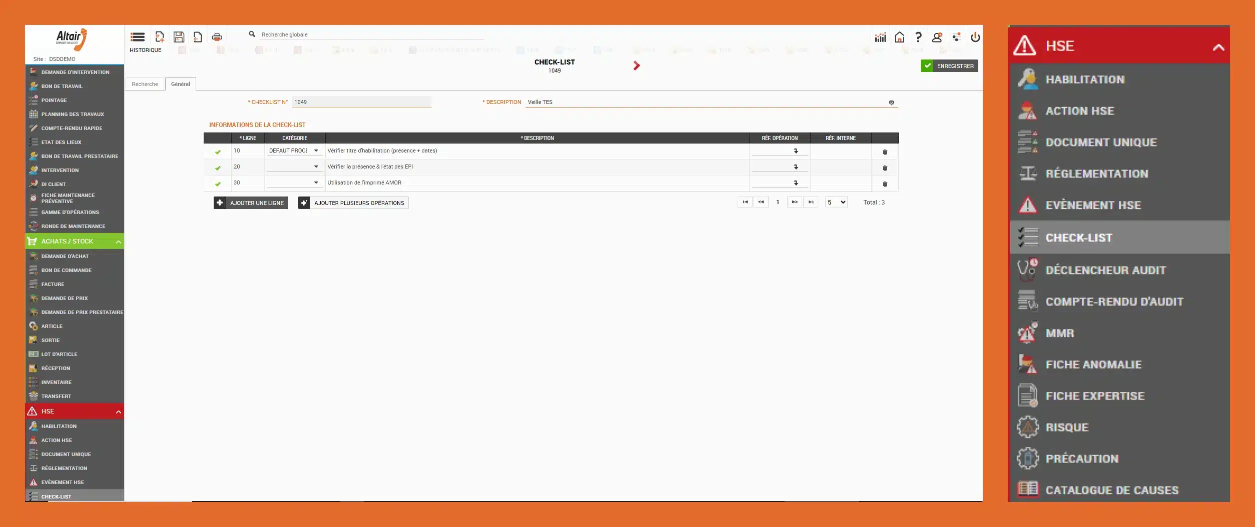Click the revert document icon in toolbar

(x=198, y=37)
